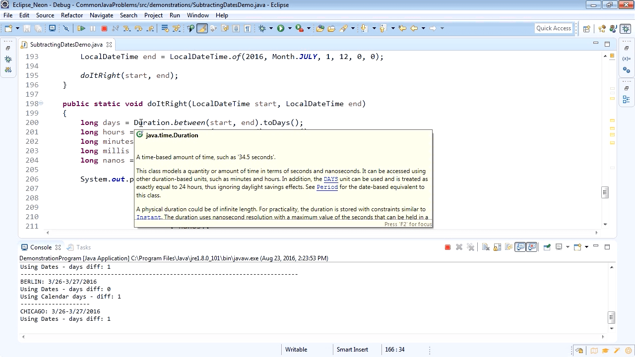The height and width of the screenshot is (357, 635).
Task: Disable Show Console When Standard Error Changes
Action: tap(532, 247)
